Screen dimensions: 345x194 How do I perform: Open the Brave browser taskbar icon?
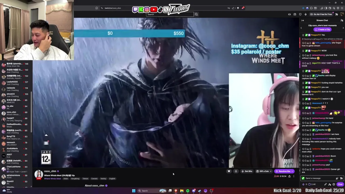(176, 191)
